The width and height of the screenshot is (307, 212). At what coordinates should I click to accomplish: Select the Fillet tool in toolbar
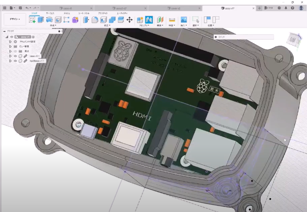(x=95, y=20)
